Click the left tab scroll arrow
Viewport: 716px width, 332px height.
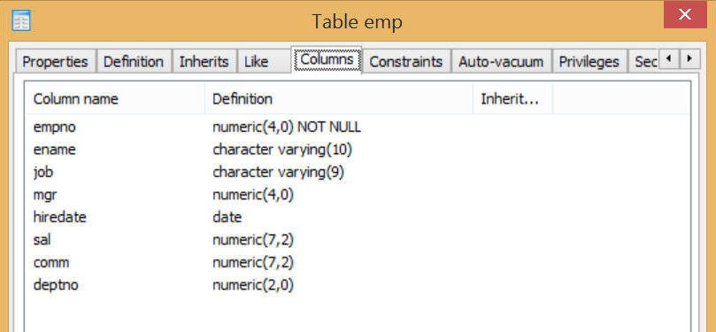pyautogui.click(x=669, y=59)
